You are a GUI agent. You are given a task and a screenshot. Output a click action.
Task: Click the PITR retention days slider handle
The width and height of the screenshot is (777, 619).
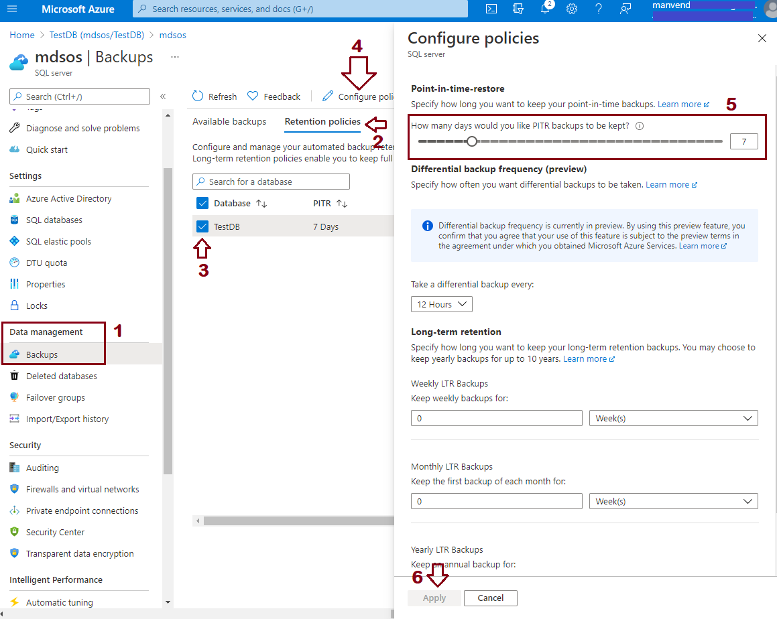click(472, 141)
